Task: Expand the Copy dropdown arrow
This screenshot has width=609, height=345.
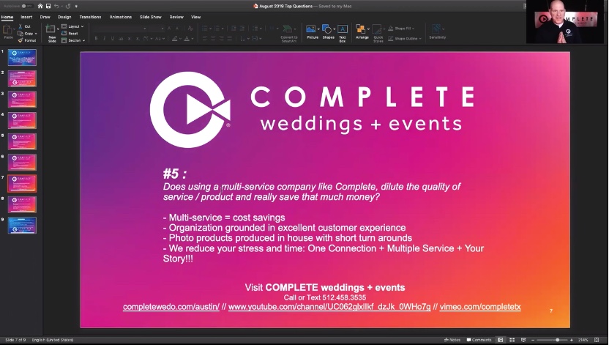Action: [36, 34]
